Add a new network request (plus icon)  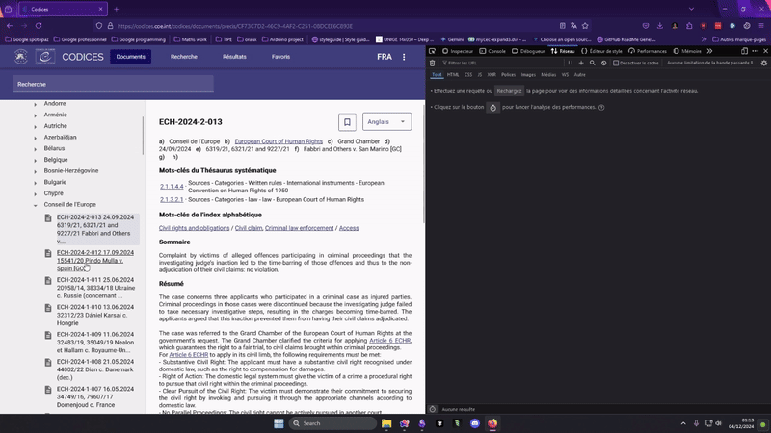click(x=581, y=63)
